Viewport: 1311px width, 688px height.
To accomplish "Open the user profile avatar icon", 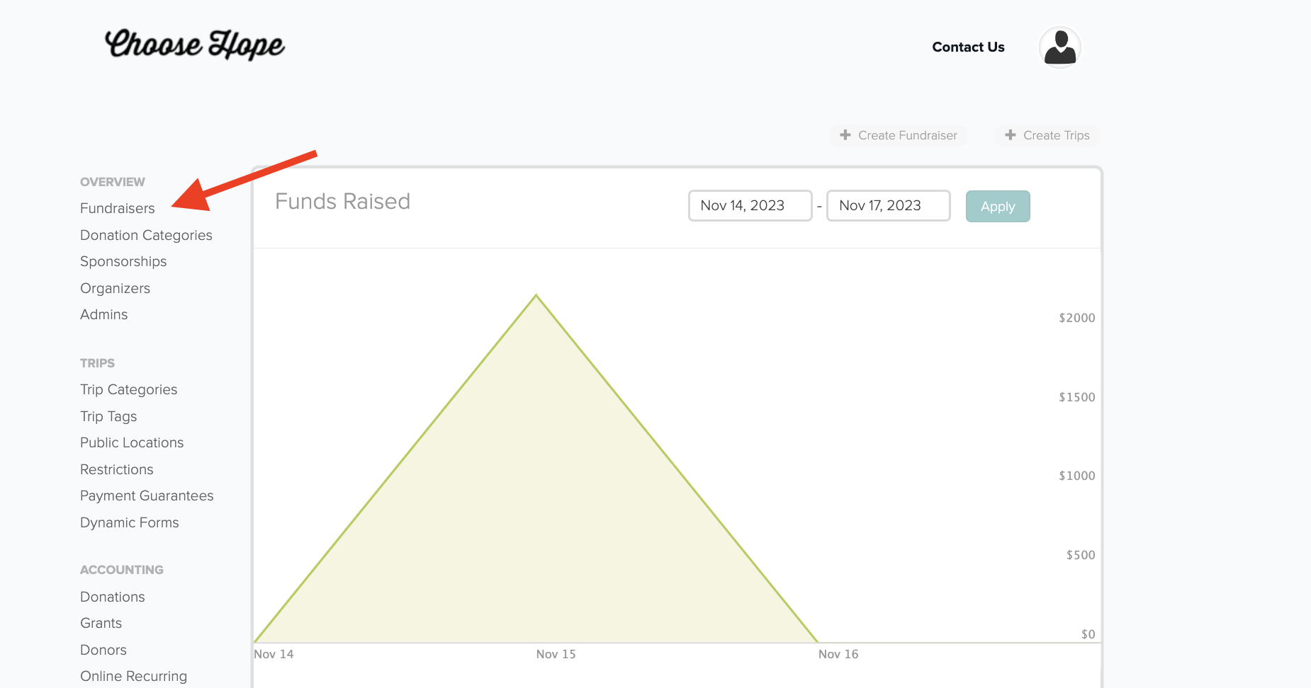I will [1060, 47].
